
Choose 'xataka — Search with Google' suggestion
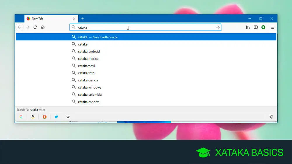(146, 37)
